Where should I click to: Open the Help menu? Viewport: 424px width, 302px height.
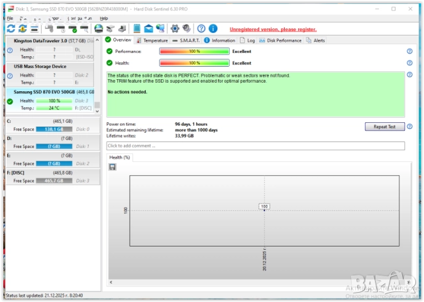tap(103, 19)
